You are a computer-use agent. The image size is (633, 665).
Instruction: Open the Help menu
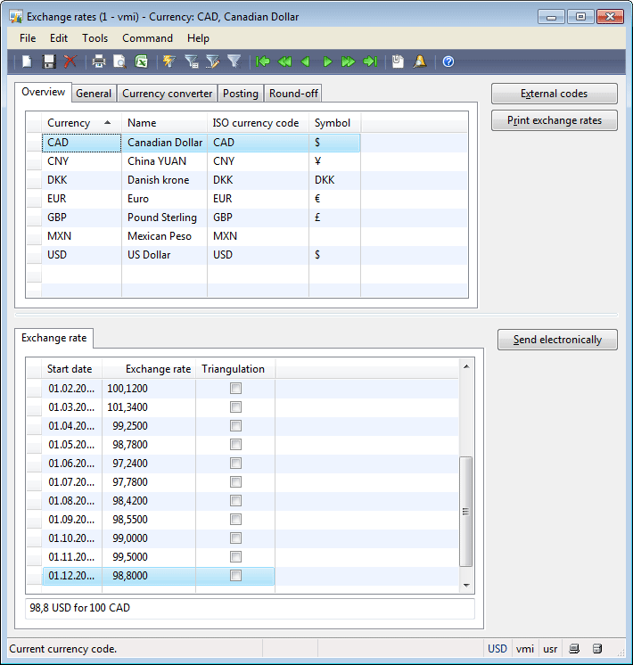(198, 38)
